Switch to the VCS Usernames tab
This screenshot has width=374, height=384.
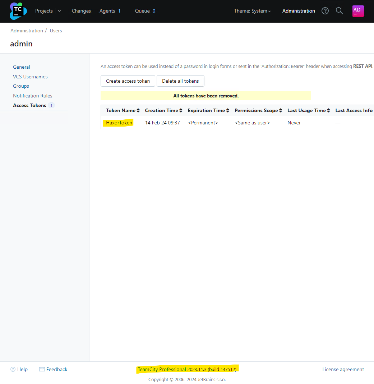[30, 77]
